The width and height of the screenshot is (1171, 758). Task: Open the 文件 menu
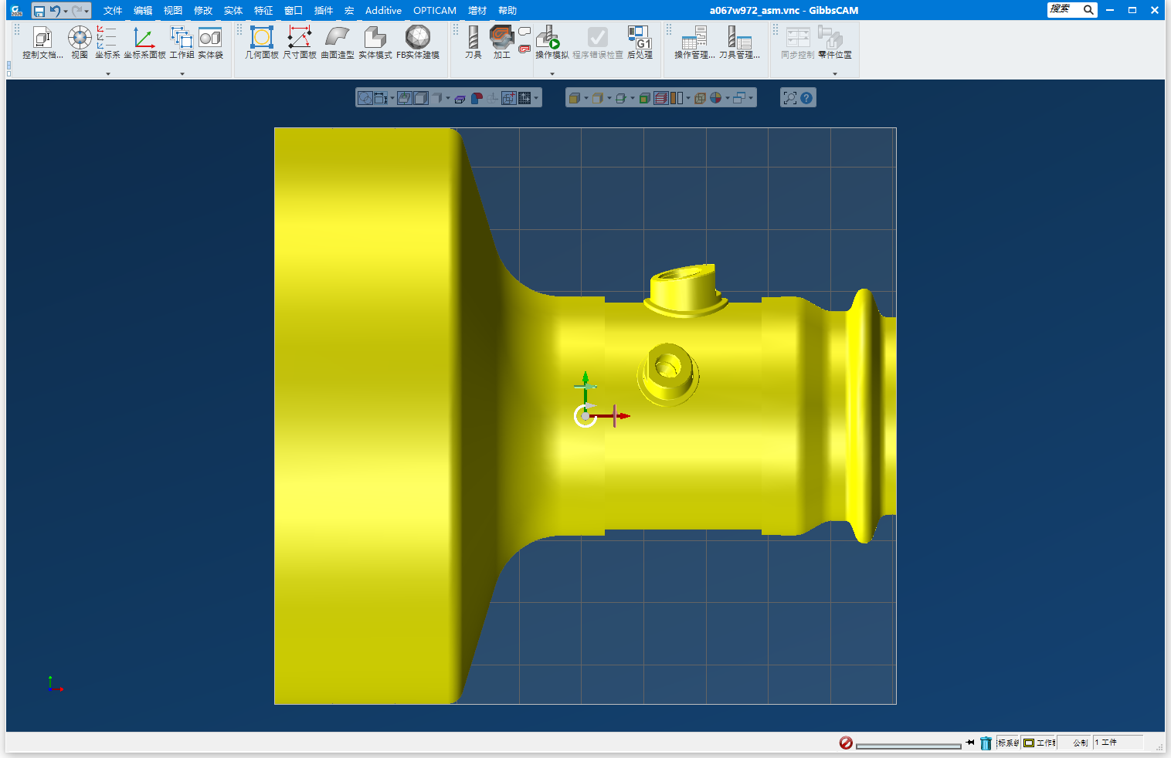point(113,11)
